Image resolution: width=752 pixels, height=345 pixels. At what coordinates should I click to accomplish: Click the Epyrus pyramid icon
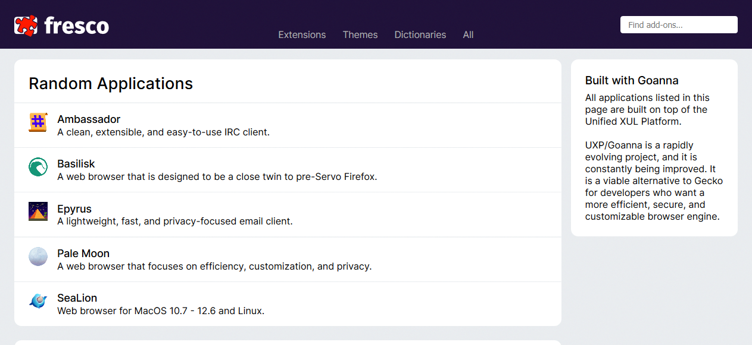38,211
